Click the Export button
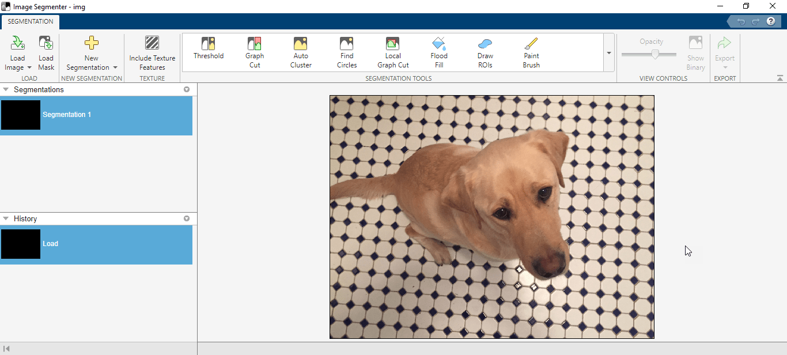 click(x=724, y=52)
